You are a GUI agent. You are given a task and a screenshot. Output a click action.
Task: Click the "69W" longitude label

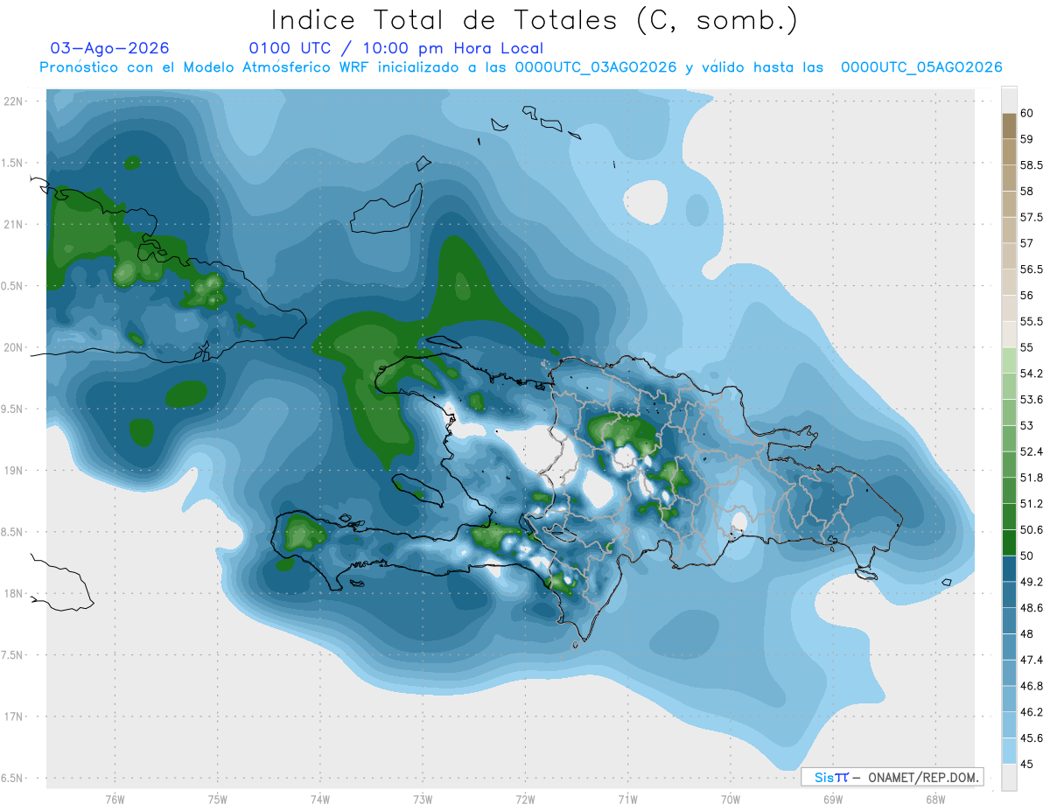click(x=832, y=800)
